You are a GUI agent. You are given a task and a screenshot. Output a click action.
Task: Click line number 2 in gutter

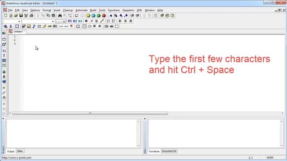[15, 40]
